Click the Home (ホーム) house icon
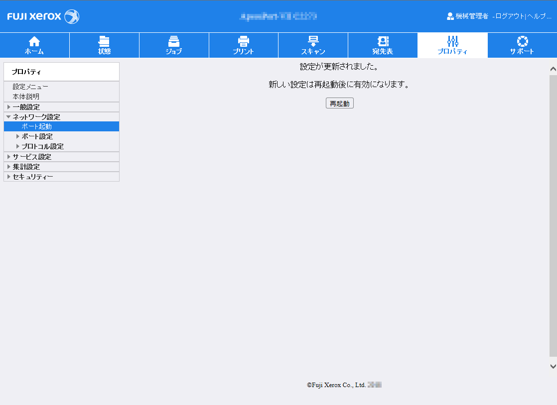The width and height of the screenshot is (557, 405). 34,42
